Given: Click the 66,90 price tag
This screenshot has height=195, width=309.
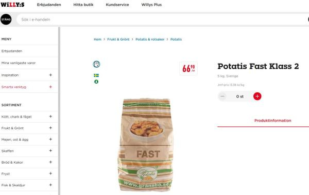Looking at the screenshot, I should coord(188,68).
